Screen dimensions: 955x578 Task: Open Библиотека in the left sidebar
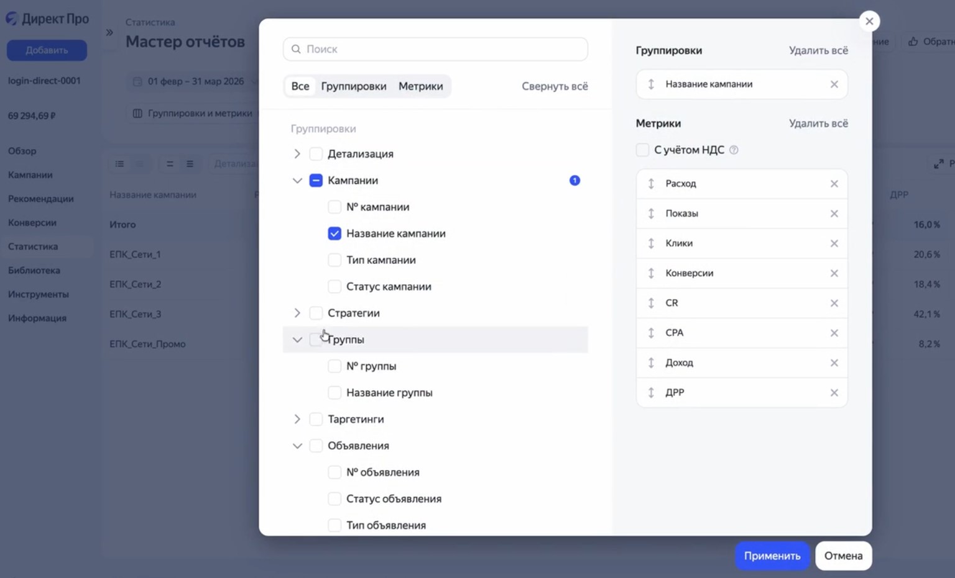(34, 271)
